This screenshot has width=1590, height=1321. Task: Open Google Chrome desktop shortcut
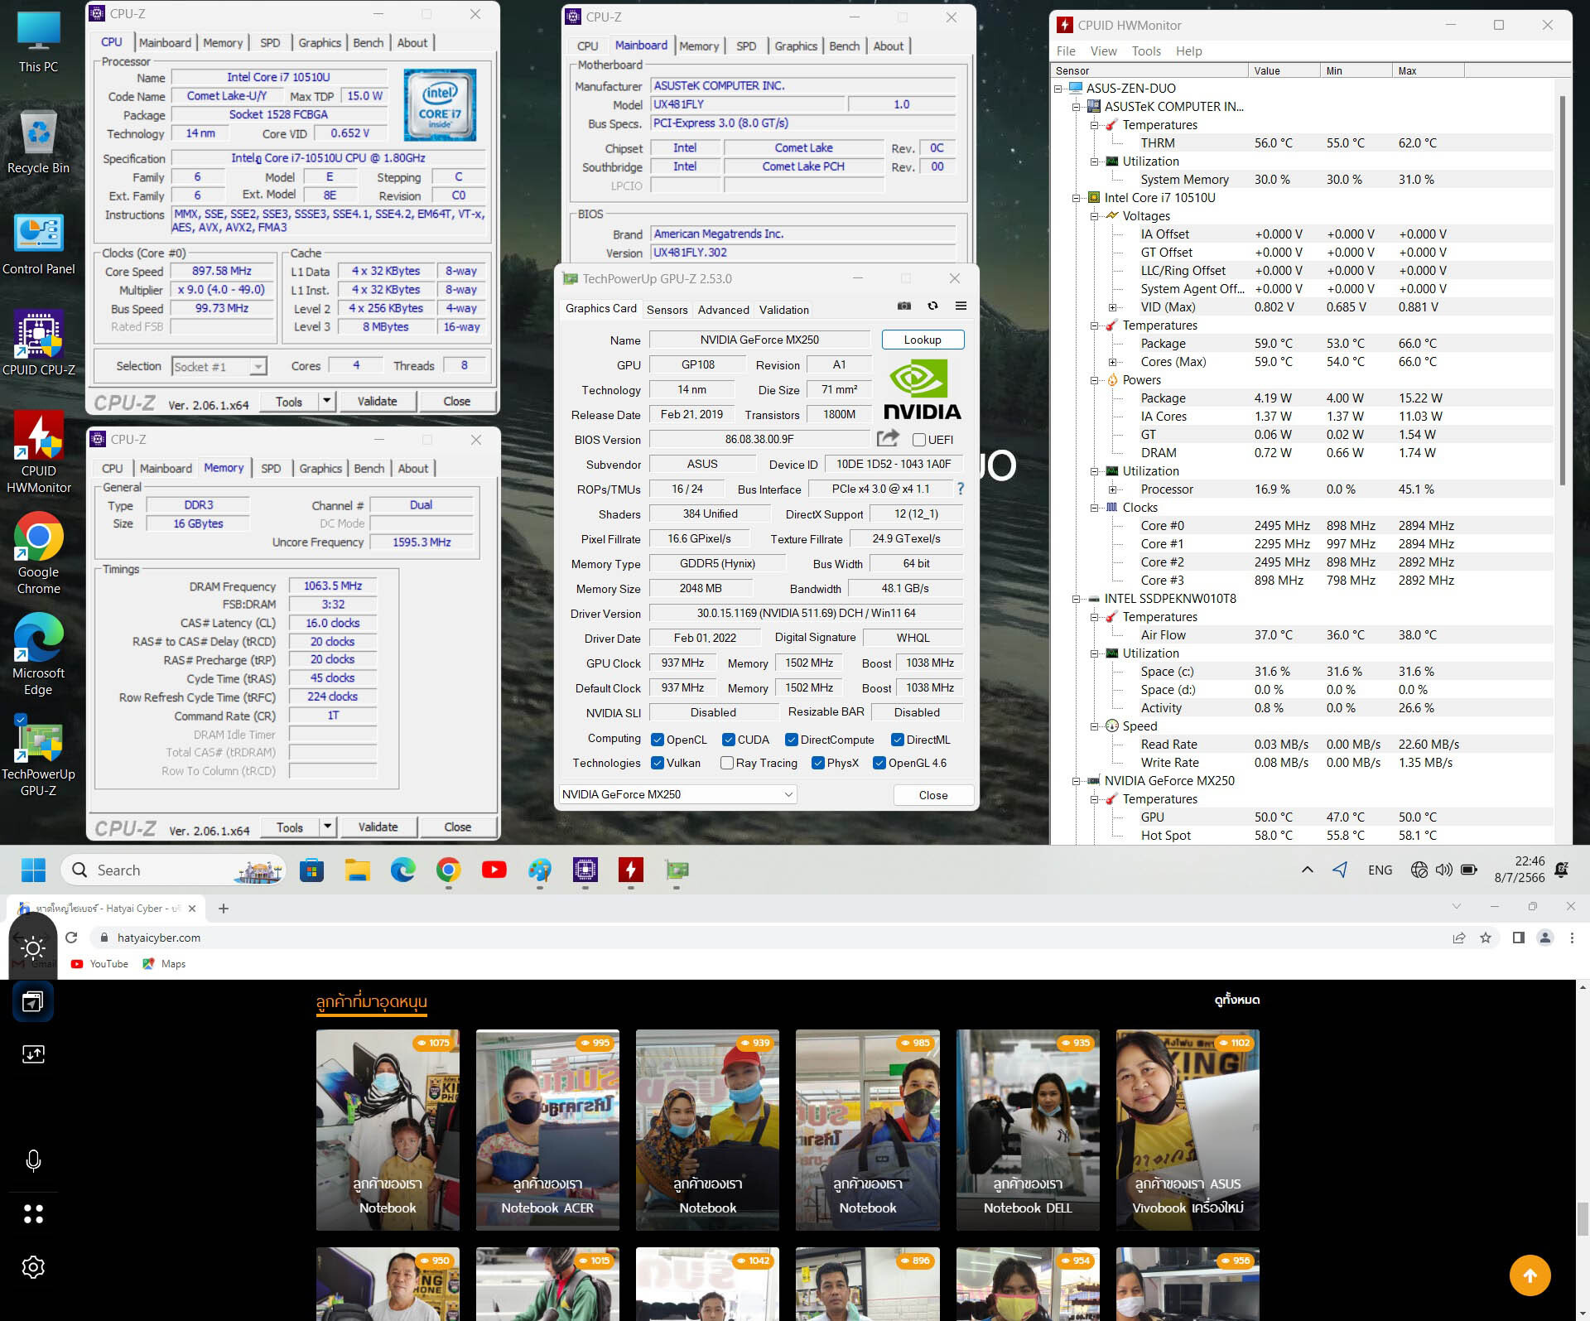pos(38,554)
